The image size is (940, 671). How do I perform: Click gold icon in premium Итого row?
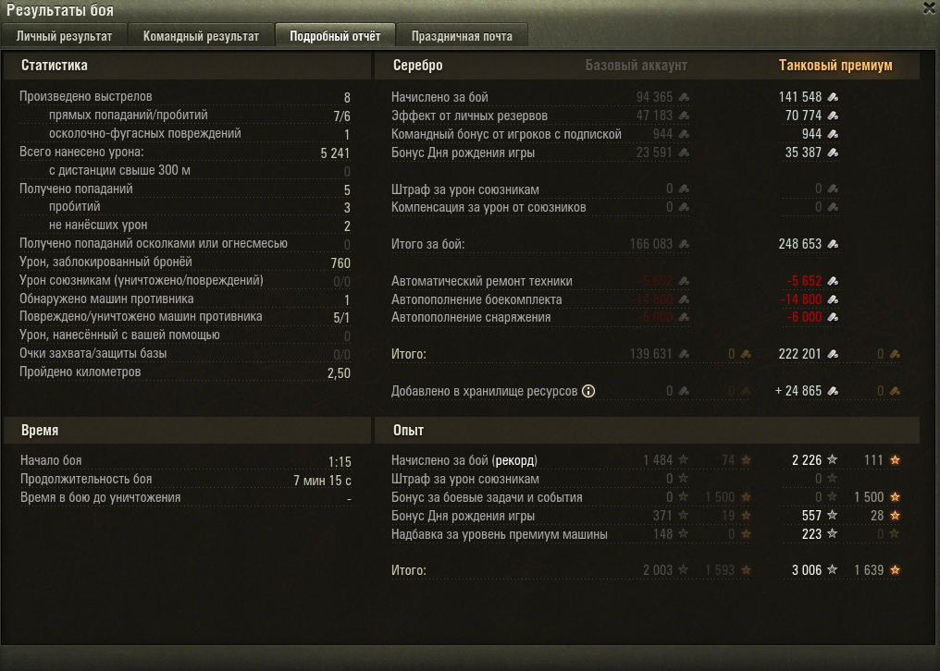(x=895, y=355)
